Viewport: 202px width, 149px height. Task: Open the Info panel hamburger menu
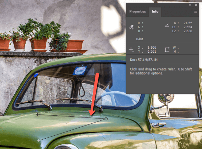(x=195, y=12)
